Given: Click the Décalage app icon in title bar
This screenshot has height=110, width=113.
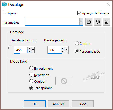Looking at the screenshot, I should (4, 4).
